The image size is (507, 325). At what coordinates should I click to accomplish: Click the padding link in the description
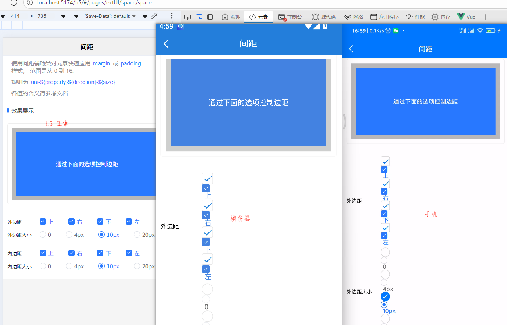(130, 63)
